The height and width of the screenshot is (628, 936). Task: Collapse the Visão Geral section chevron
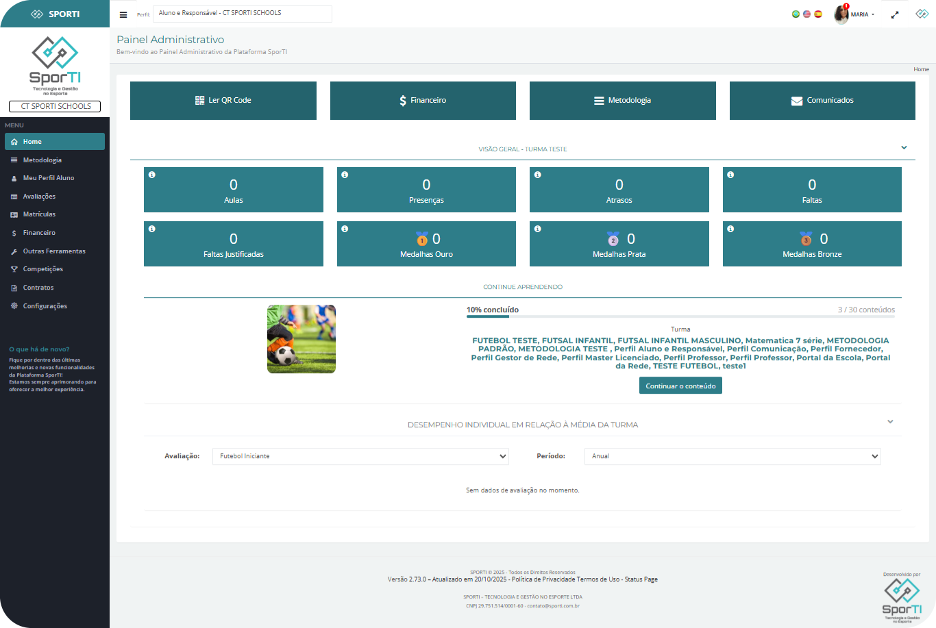coord(904,148)
